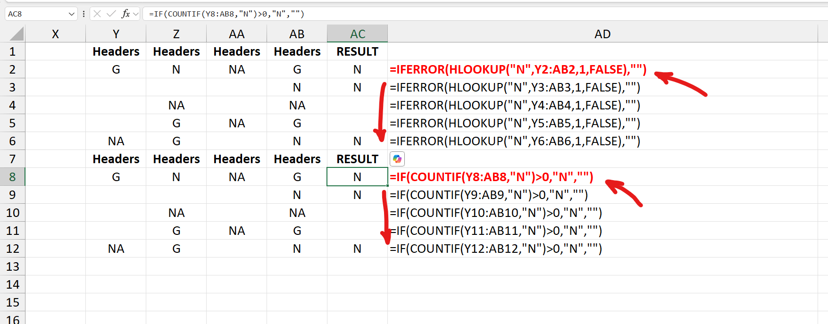828x324 pixels.
Task: Click the Copilot icon beside the RESULT cell
Action: 397,159
